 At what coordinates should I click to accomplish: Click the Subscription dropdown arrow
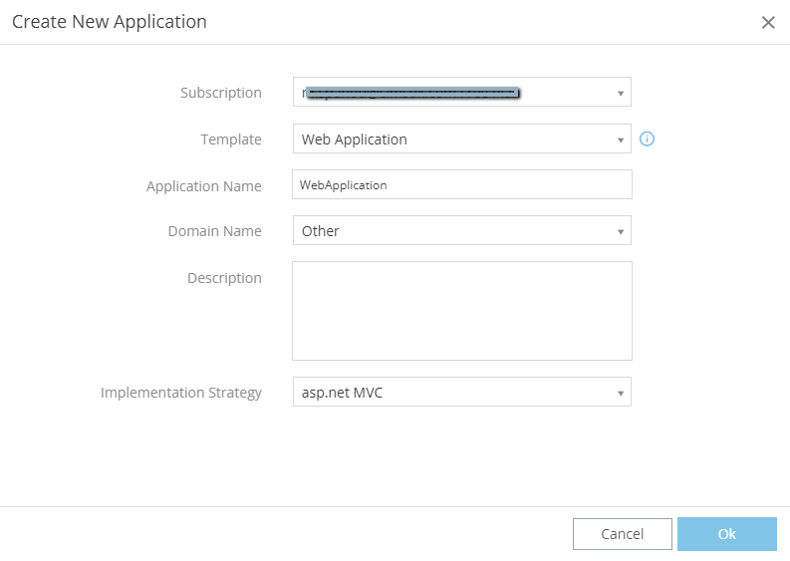point(620,94)
